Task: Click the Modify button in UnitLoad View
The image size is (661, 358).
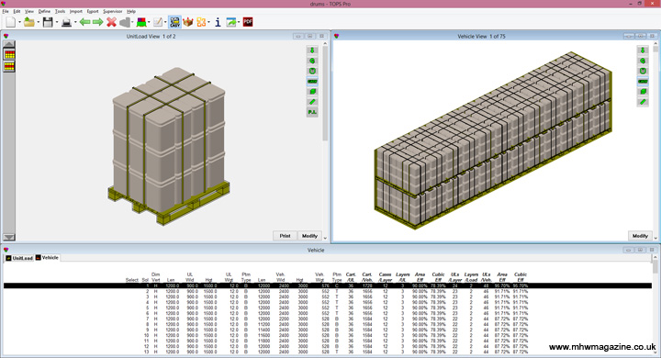Action: coord(309,236)
